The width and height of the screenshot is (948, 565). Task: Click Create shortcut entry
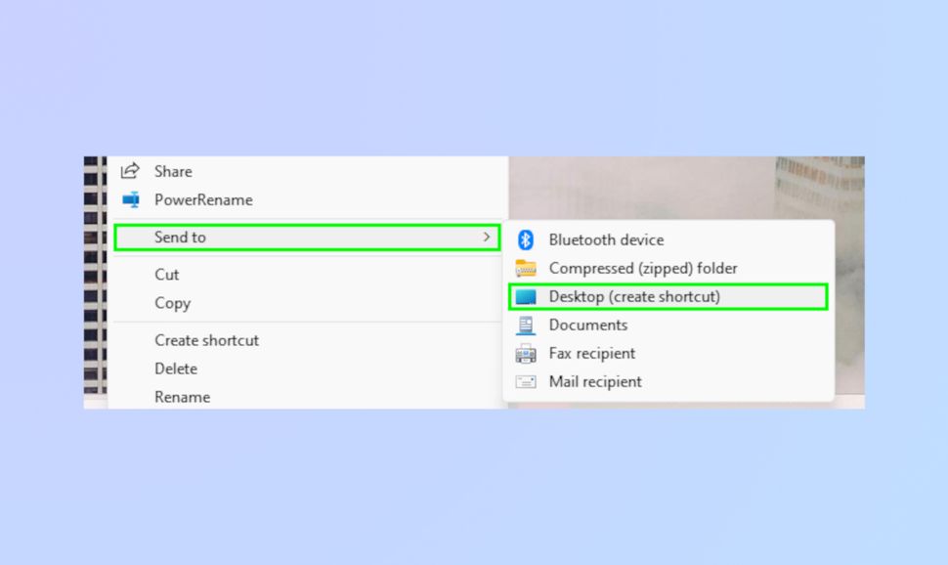click(x=206, y=340)
